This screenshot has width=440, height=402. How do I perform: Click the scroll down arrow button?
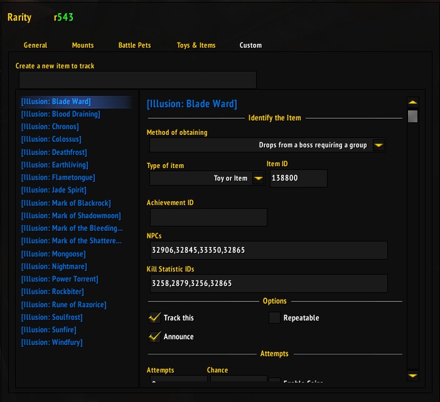(412, 376)
